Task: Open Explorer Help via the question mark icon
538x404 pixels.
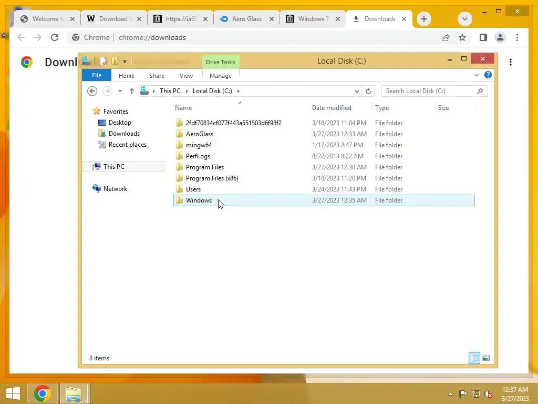Action: click(488, 75)
